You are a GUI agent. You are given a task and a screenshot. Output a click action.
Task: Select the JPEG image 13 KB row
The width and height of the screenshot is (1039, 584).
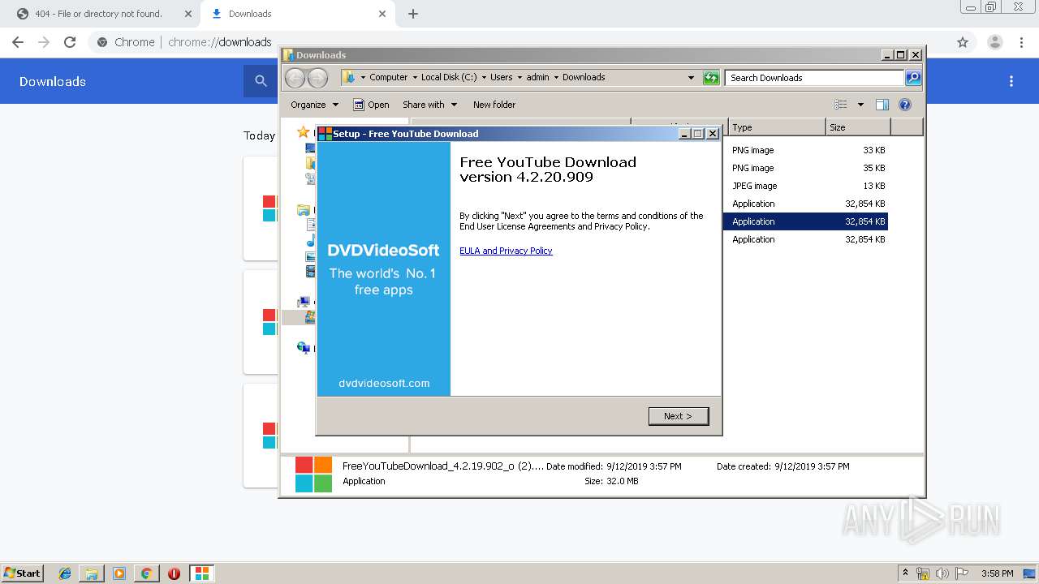click(806, 186)
